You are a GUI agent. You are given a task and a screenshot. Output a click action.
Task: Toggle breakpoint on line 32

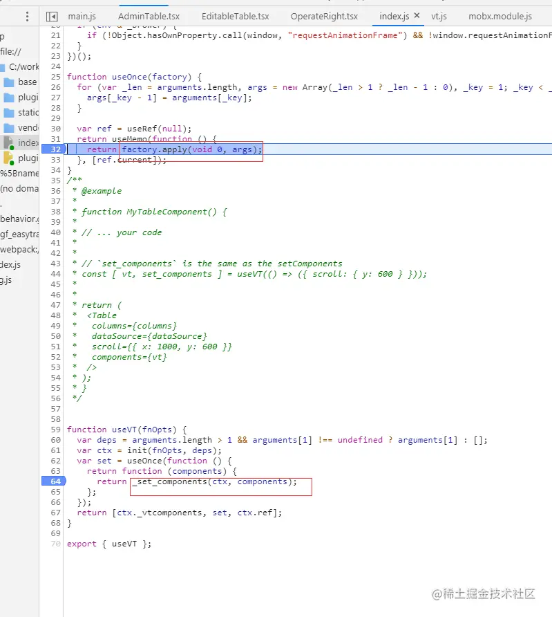pos(54,149)
